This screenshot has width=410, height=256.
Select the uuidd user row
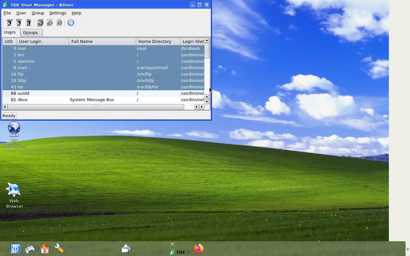(x=103, y=93)
